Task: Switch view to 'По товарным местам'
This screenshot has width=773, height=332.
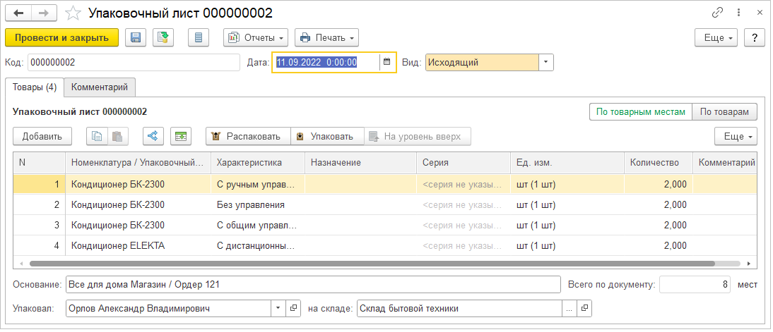Action: click(x=640, y=112)
